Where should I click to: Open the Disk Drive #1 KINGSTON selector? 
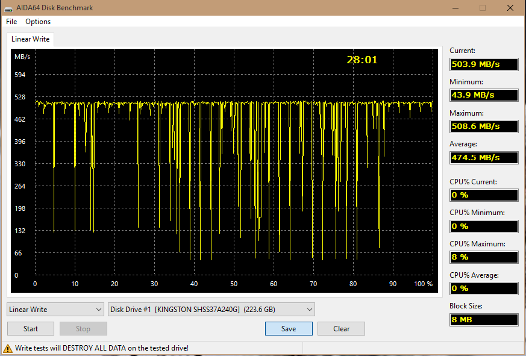point(211,310)
